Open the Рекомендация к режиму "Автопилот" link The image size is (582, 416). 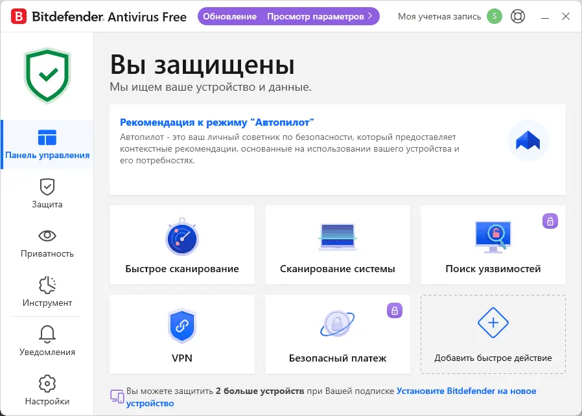(x=216, y=122)
